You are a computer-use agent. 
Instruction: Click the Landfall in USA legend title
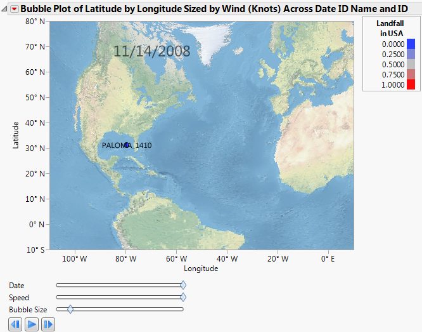click(392, 29)
